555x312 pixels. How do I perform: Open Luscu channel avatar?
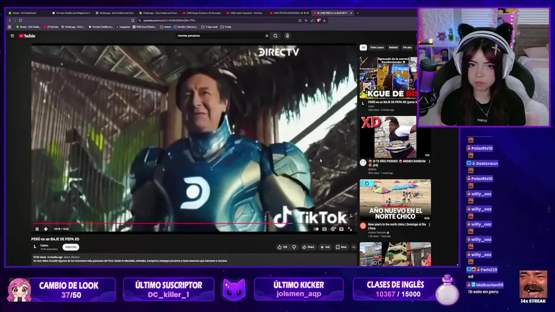coord(35,247)
